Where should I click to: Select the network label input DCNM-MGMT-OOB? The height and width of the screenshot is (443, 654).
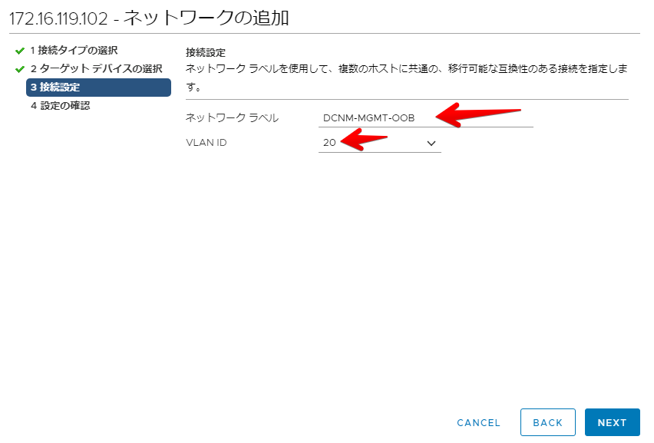click(x=425, y=118)
